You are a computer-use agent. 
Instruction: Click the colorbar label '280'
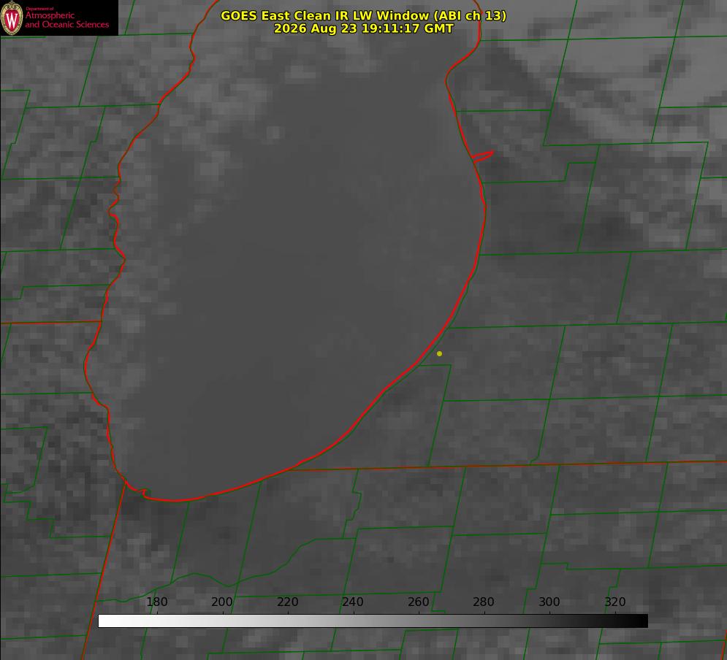pos(484,602)
